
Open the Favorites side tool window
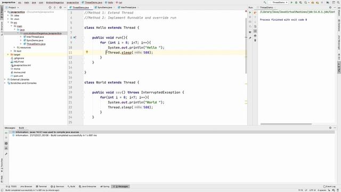[x=2, y=165]
